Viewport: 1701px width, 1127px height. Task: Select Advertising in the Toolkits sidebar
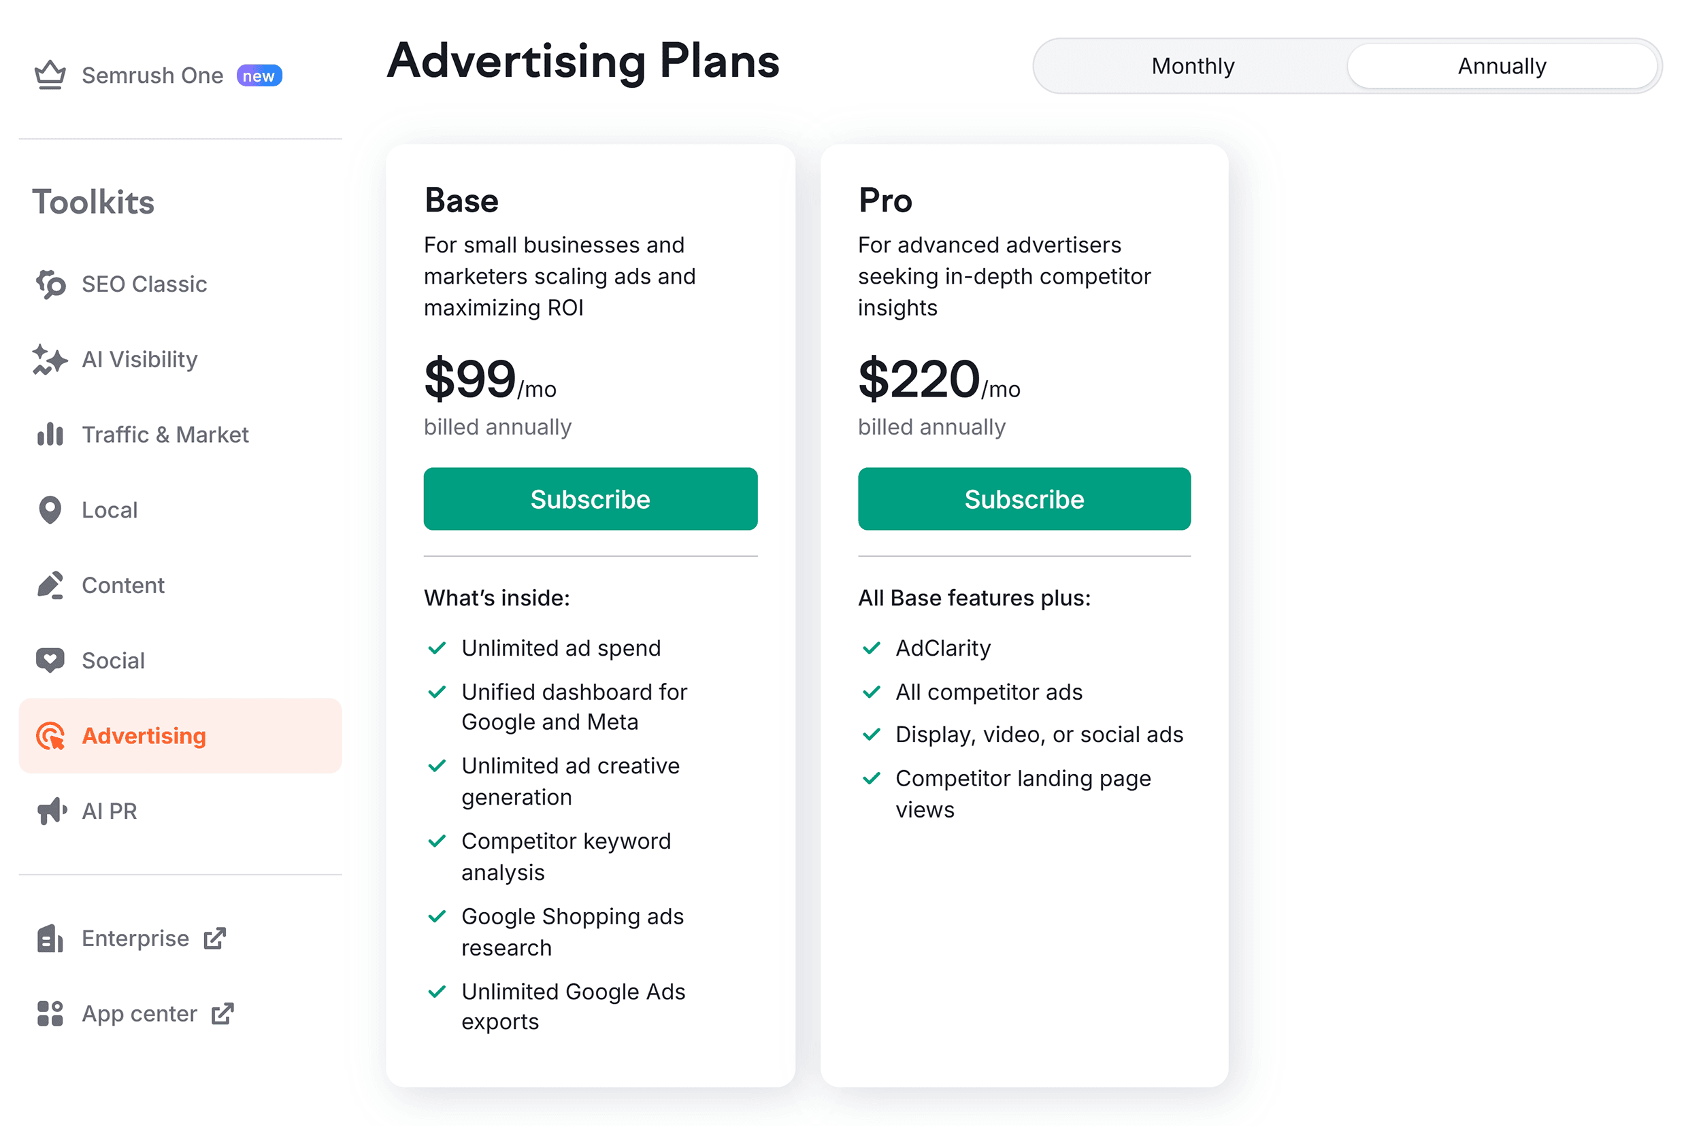(x=143, y=735)
